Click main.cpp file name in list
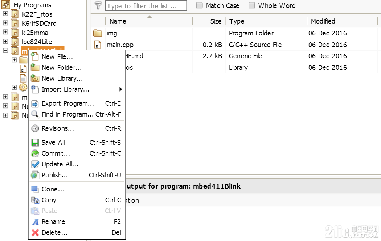 tap(120, 45)
